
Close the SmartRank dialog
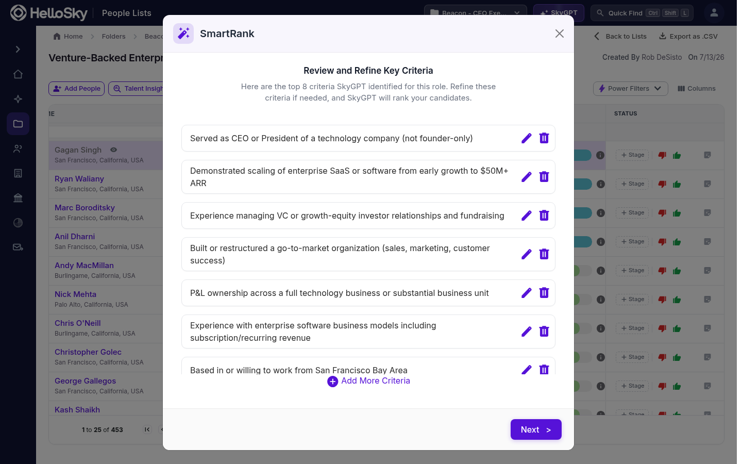pos(560,34)
